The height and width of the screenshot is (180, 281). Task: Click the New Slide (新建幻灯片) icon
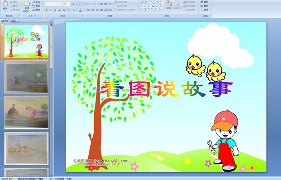tap(27, 4)
